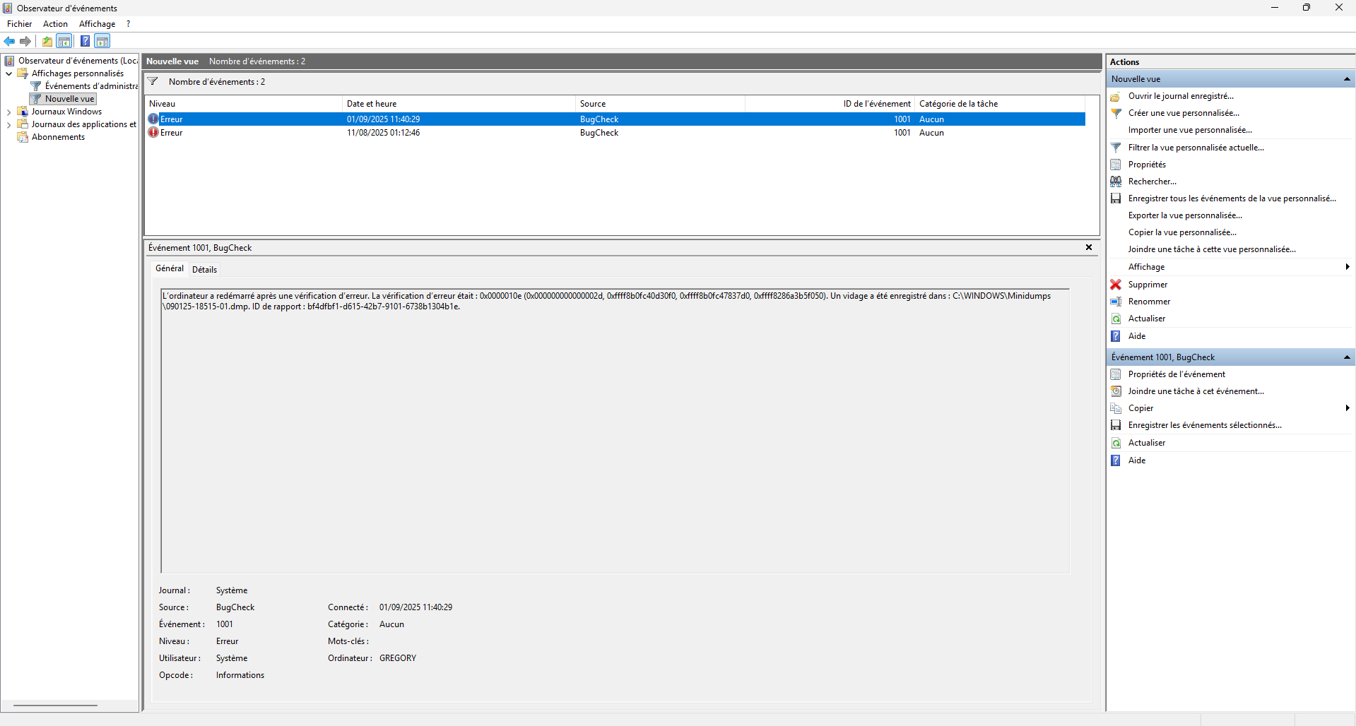Click the filter funnel icon beside event count

153,81
